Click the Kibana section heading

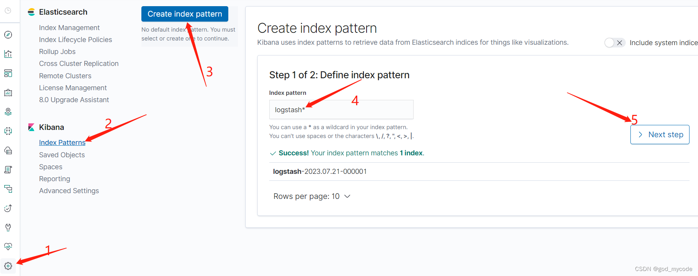51,127
